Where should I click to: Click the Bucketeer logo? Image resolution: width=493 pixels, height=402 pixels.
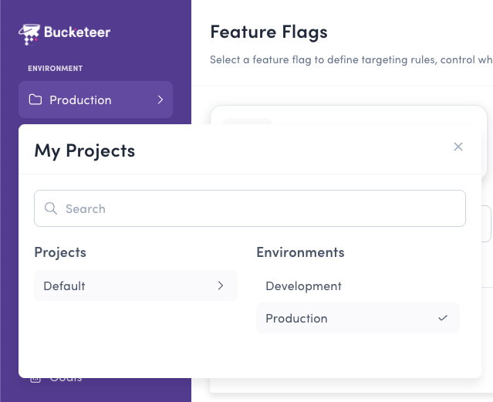click(65, 34)
